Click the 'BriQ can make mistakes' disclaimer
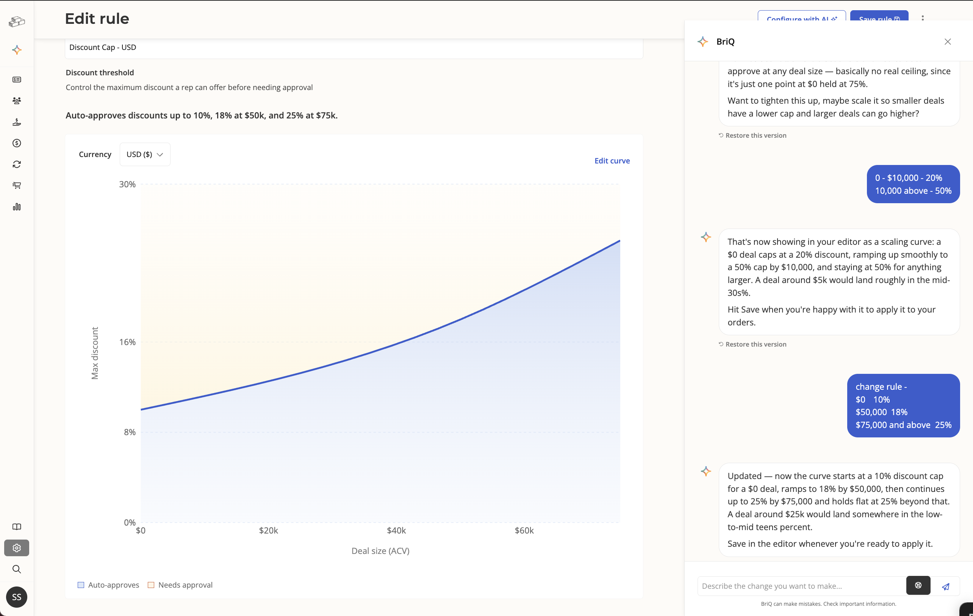973x616 pixels. pyautogui.click(x=828, y=604)
